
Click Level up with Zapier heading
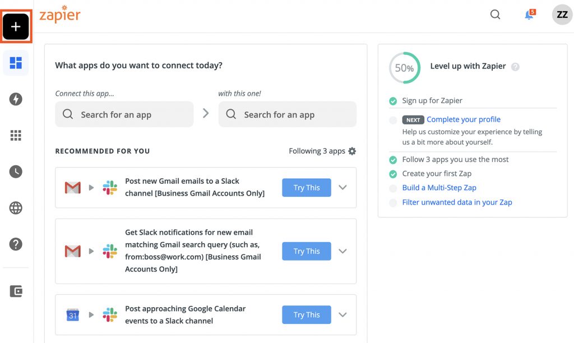point(468,66)
